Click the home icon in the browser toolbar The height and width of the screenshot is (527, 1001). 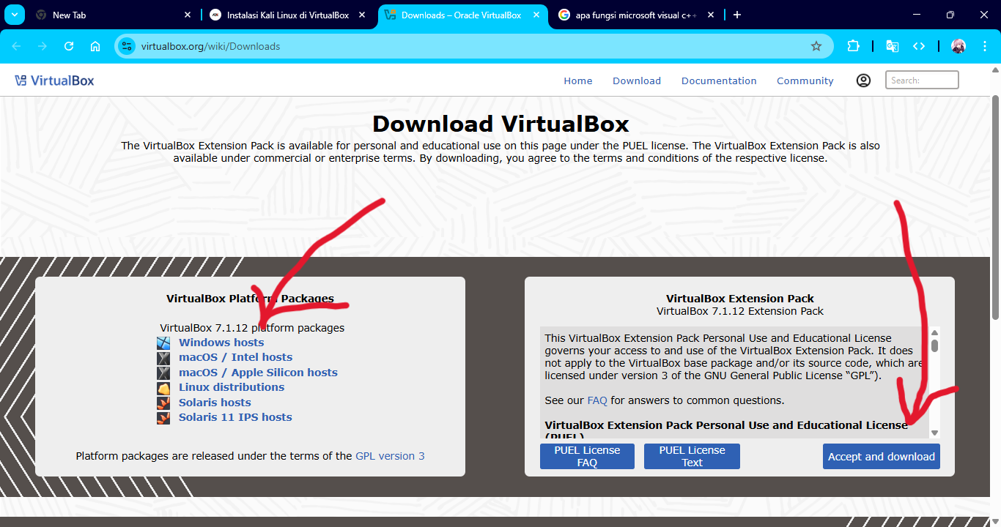pos(95,45)
